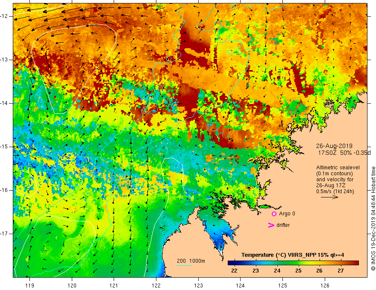
Task: Click the colorbar tick label 22
Action: 234,271
